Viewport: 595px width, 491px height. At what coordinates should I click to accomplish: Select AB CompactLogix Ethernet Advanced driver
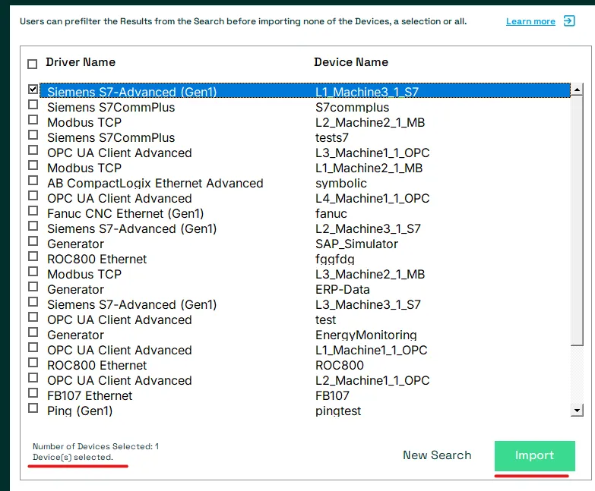pyautogui.click(x=155, y=183)
